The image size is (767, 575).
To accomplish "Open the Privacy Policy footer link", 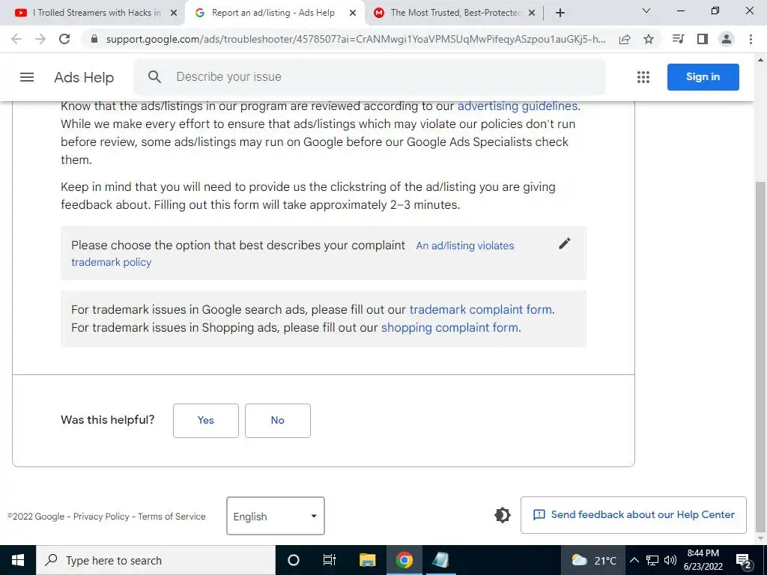I will coord(101,517).
